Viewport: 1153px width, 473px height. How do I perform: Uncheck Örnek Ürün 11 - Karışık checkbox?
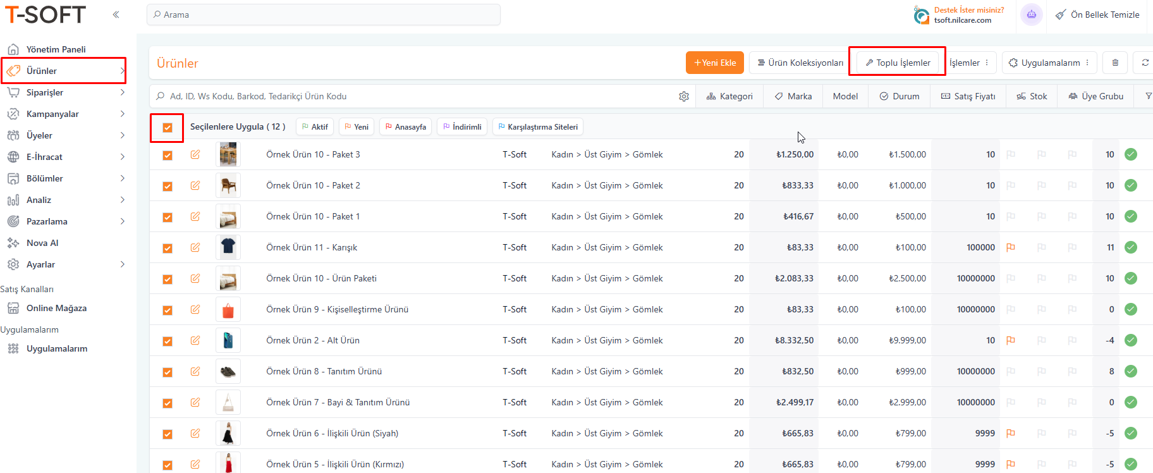tap(168, 249)
